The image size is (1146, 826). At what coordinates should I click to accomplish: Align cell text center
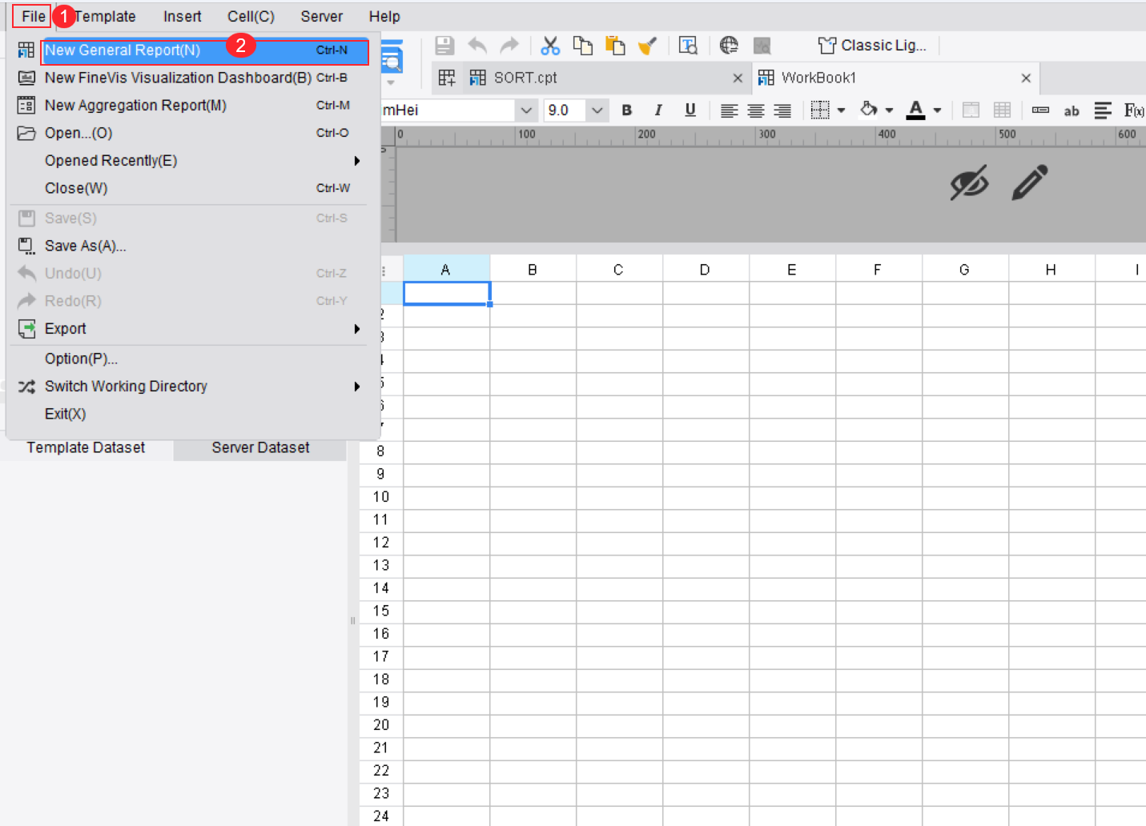756,110
